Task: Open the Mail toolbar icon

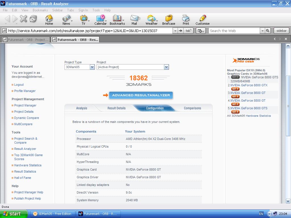Action: [134, 20]
